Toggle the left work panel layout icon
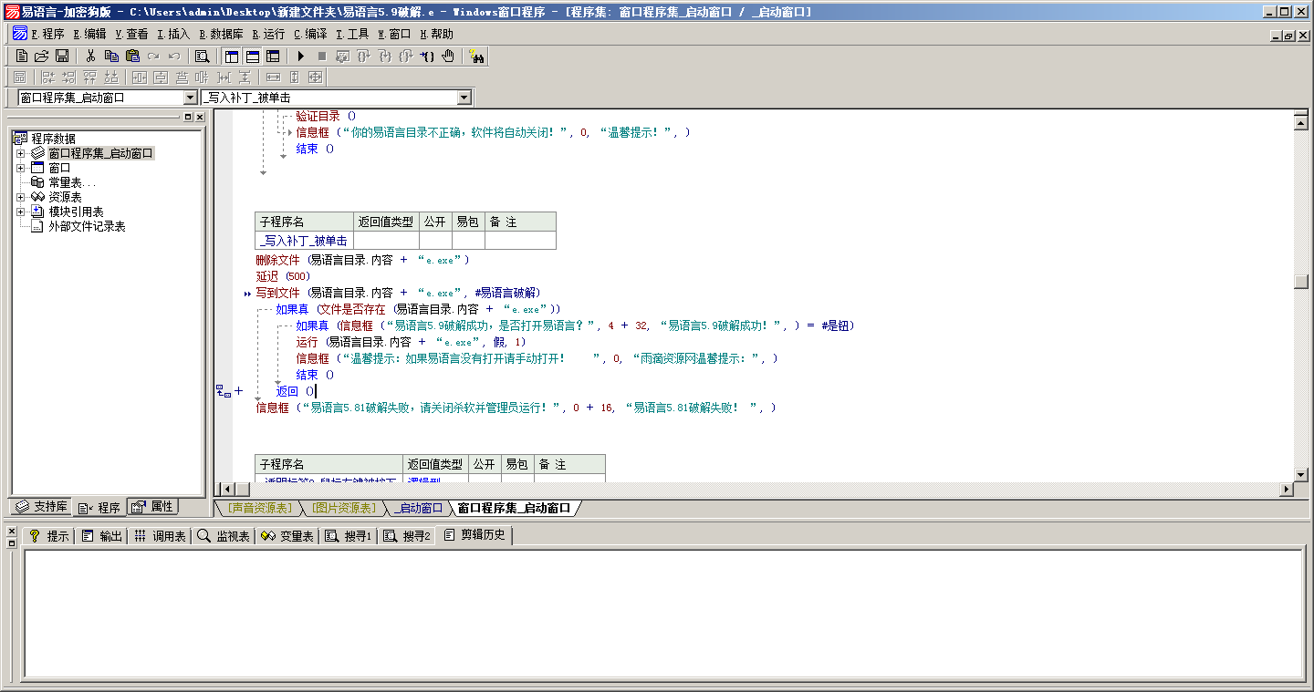Image resolution: width=1314 pixels, height=692 pixels. tap(232, 57)
